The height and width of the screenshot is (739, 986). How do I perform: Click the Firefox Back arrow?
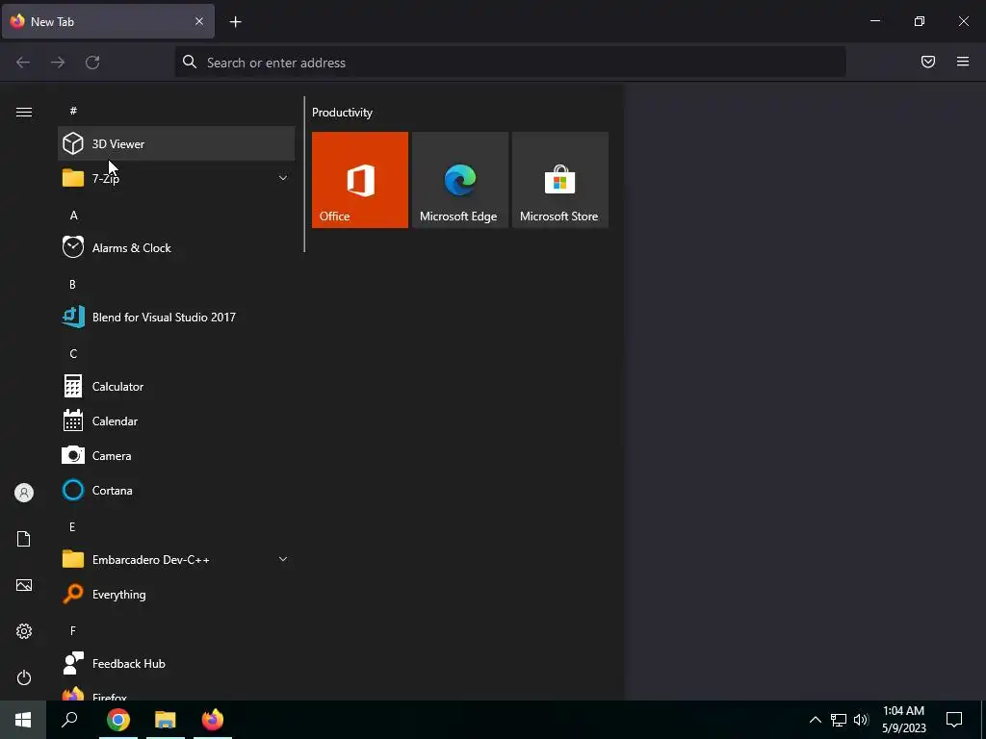coord(23,63)
